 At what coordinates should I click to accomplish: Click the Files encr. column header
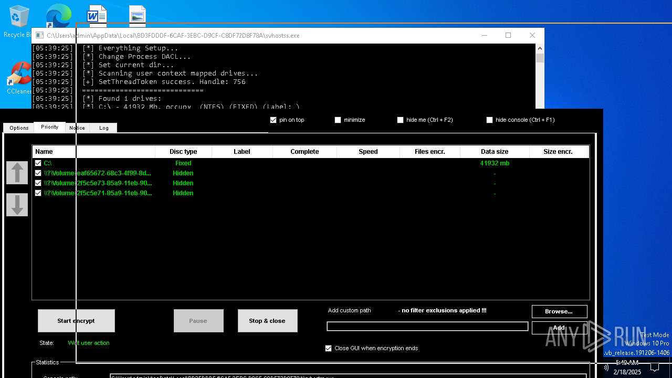coord(429,152)
